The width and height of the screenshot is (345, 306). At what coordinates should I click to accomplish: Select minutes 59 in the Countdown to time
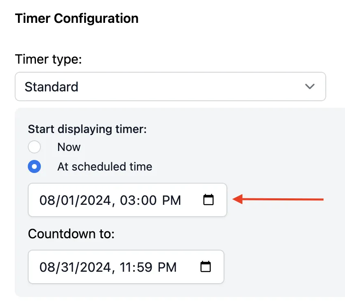[x=145, y=267]
